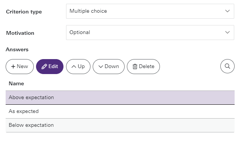Screen dimensions: 247x144
Task: Move the answer using Up button
Action: point(78,67)
